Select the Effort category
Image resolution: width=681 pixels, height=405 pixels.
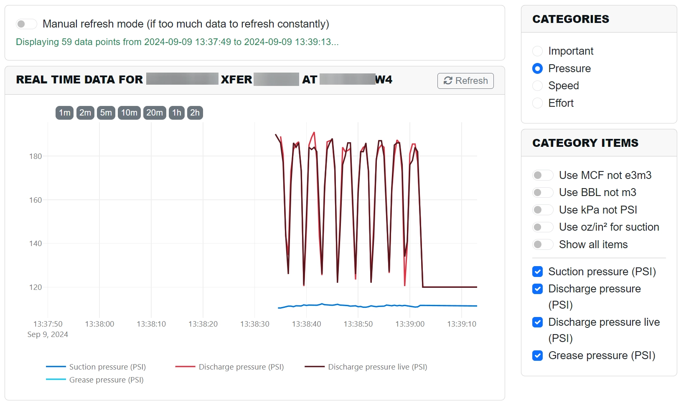[x=537, y=103]
